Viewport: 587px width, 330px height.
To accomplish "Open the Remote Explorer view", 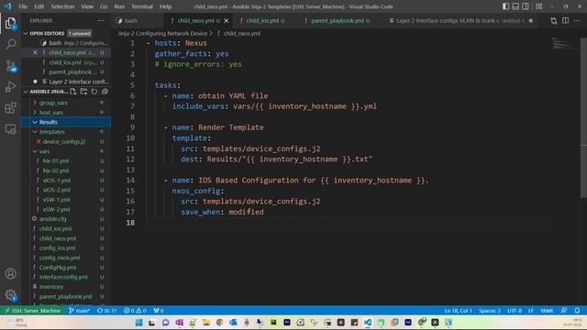I will pos(10,129).
